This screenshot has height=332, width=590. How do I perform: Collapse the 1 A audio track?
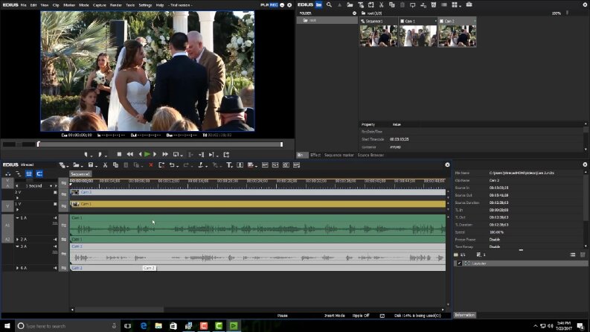[17, 218]
